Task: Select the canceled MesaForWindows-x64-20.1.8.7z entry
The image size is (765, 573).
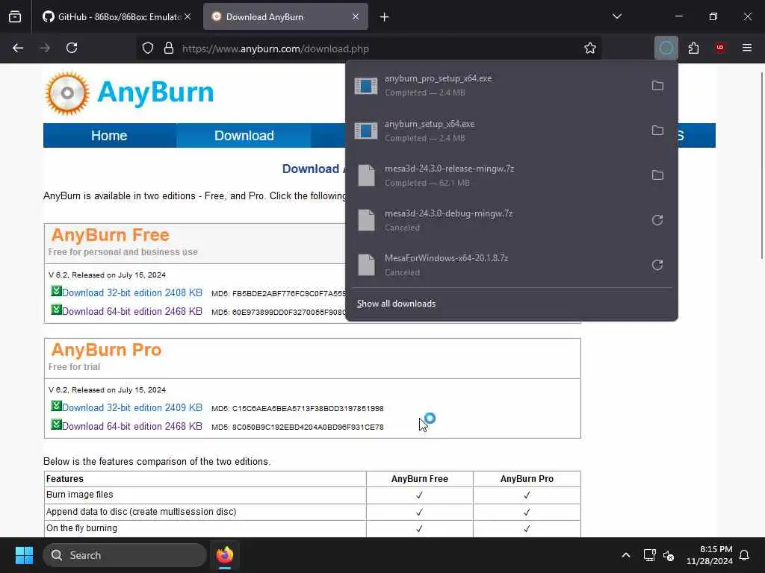Action: (496, 265)
